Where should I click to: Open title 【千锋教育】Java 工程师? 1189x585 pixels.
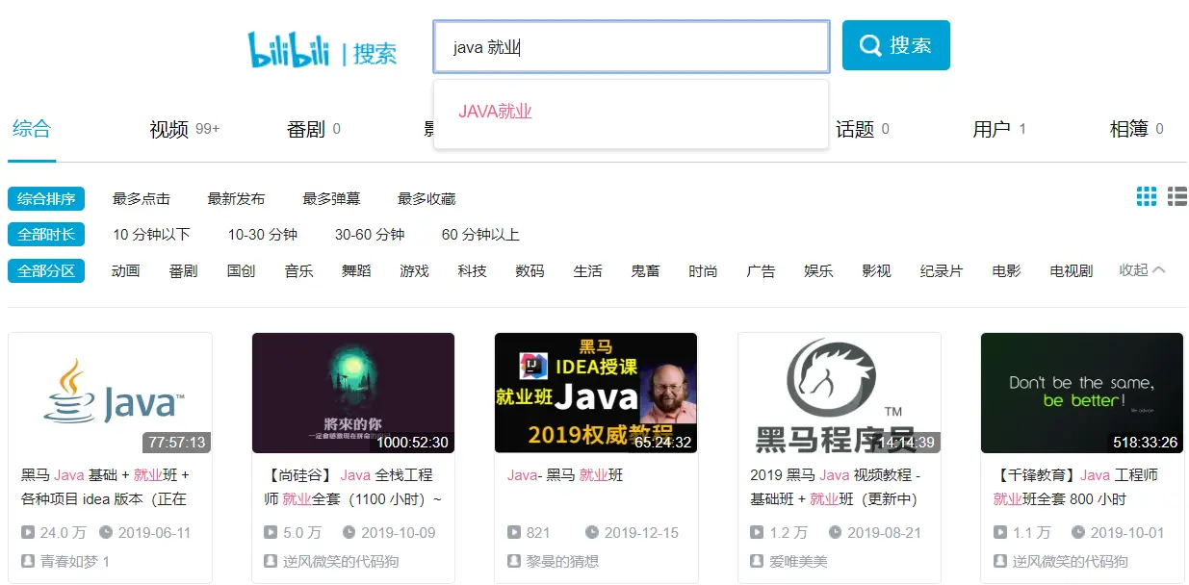tap(1075, 487)
